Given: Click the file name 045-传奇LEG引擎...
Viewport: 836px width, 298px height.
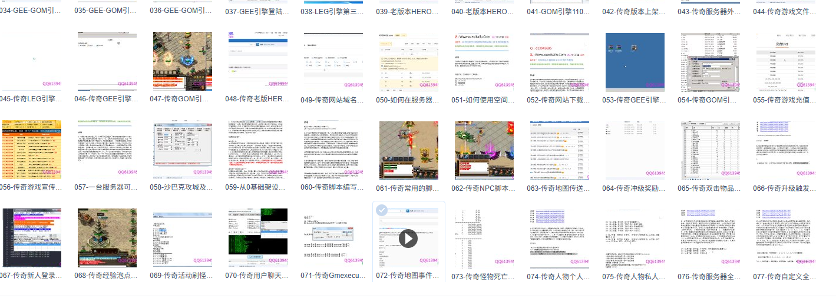Looking at the screenshot, I should pyautogui.click(x=31, y=100).
